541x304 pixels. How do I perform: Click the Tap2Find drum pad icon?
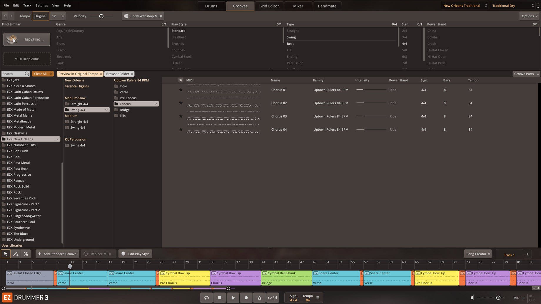[x=12, y=39]
